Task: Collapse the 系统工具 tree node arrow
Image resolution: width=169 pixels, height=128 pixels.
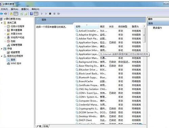Action: coord(2,23)
